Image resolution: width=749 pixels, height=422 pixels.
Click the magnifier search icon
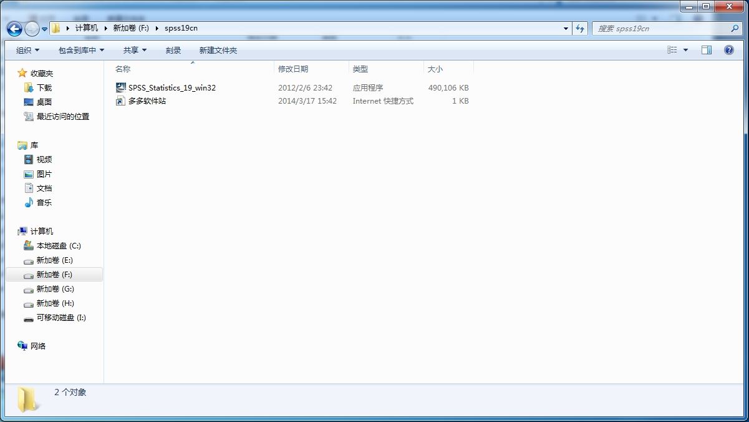pyautogui.click(x=735, y=28)
